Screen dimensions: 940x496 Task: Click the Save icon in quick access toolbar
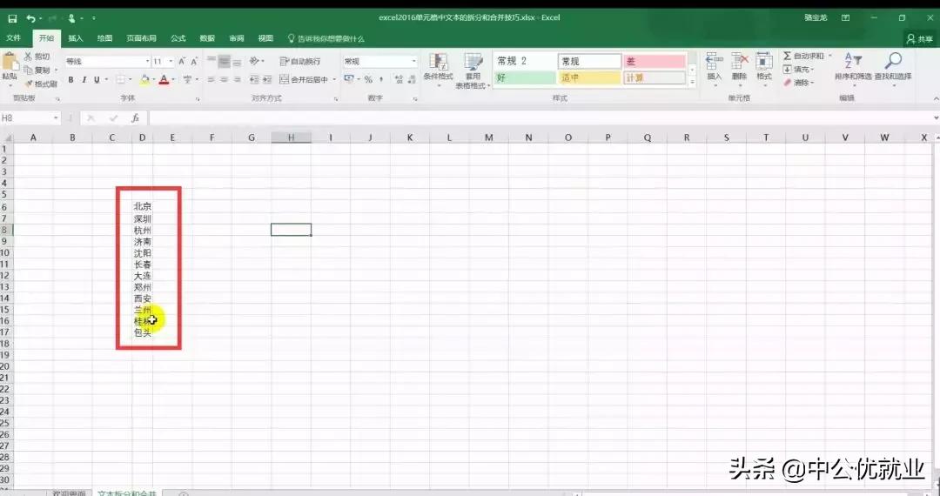(x=12, y=17)
